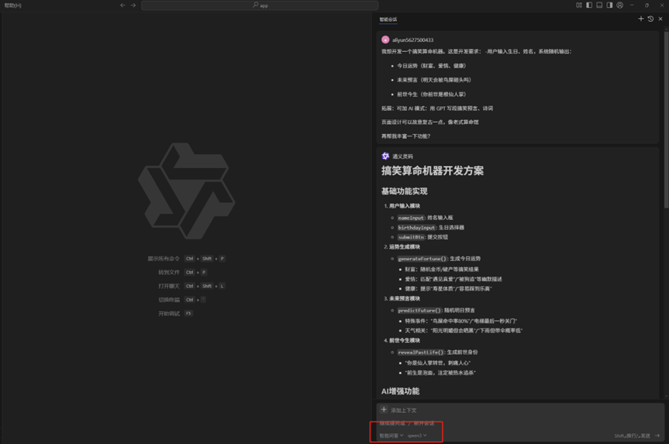Click bullet 未来预言 in user message

(434, 80)
